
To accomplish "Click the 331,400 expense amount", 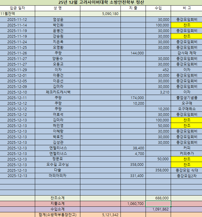I will click(133, 176).
